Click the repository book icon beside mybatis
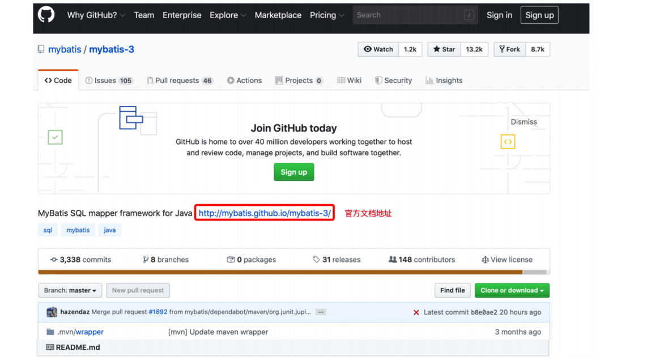Screen dimensions: 660x360 (41, 49)
